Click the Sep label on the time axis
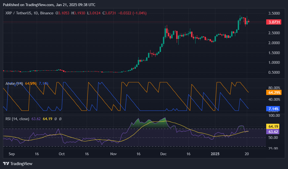 click(x=11, y=154)
